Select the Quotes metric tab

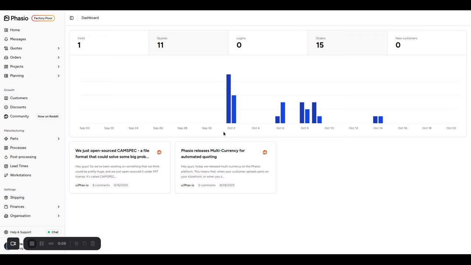point(188,43)
